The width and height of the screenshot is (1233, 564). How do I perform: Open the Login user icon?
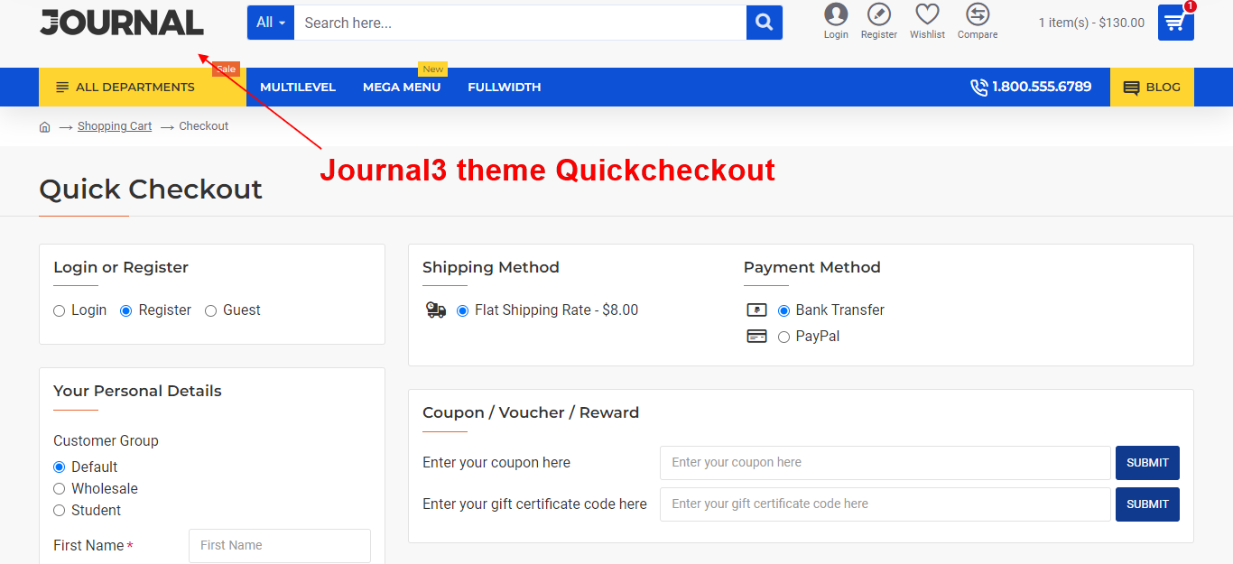point(836,14)
